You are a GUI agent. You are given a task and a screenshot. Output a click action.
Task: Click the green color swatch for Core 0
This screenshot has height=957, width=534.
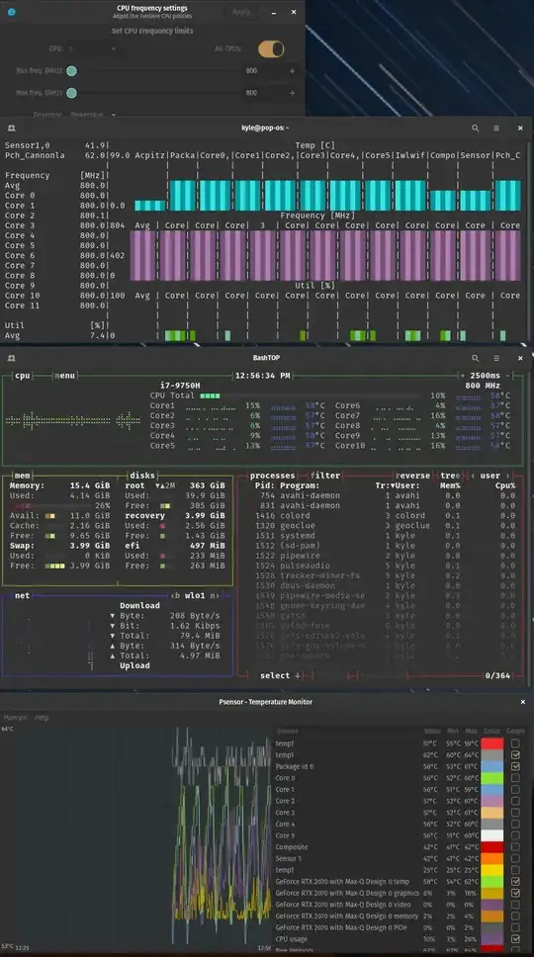pyautogui.click(x=492, y=777)
